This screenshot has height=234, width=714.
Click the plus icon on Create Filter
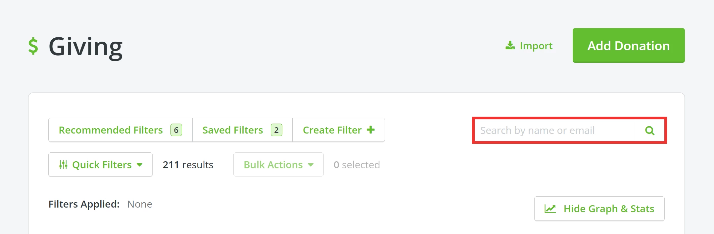point(371,130)
